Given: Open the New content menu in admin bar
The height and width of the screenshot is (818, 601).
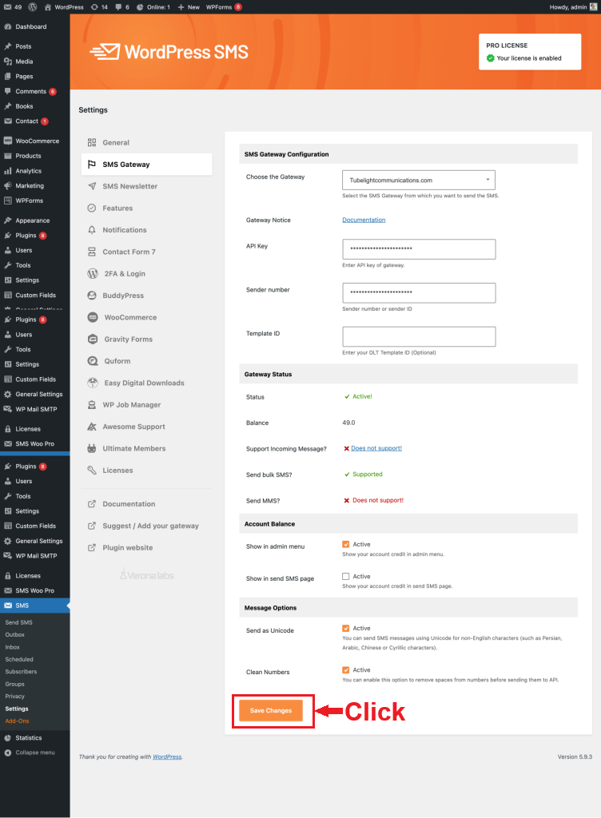Looking at the screenshot, I should [x=188, y=6].
